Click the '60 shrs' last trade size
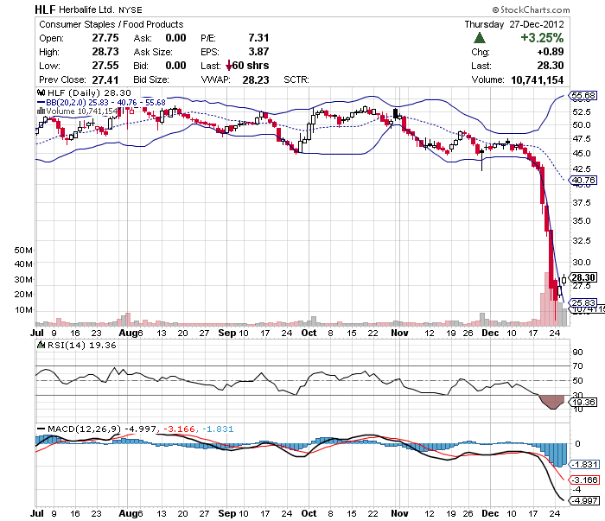Screen dimensions: 605x521 (251, 66)
